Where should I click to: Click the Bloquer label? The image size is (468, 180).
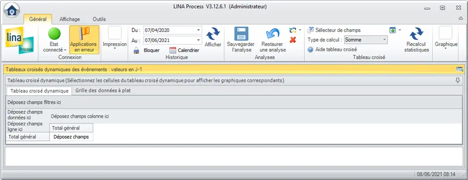[152, 50]
